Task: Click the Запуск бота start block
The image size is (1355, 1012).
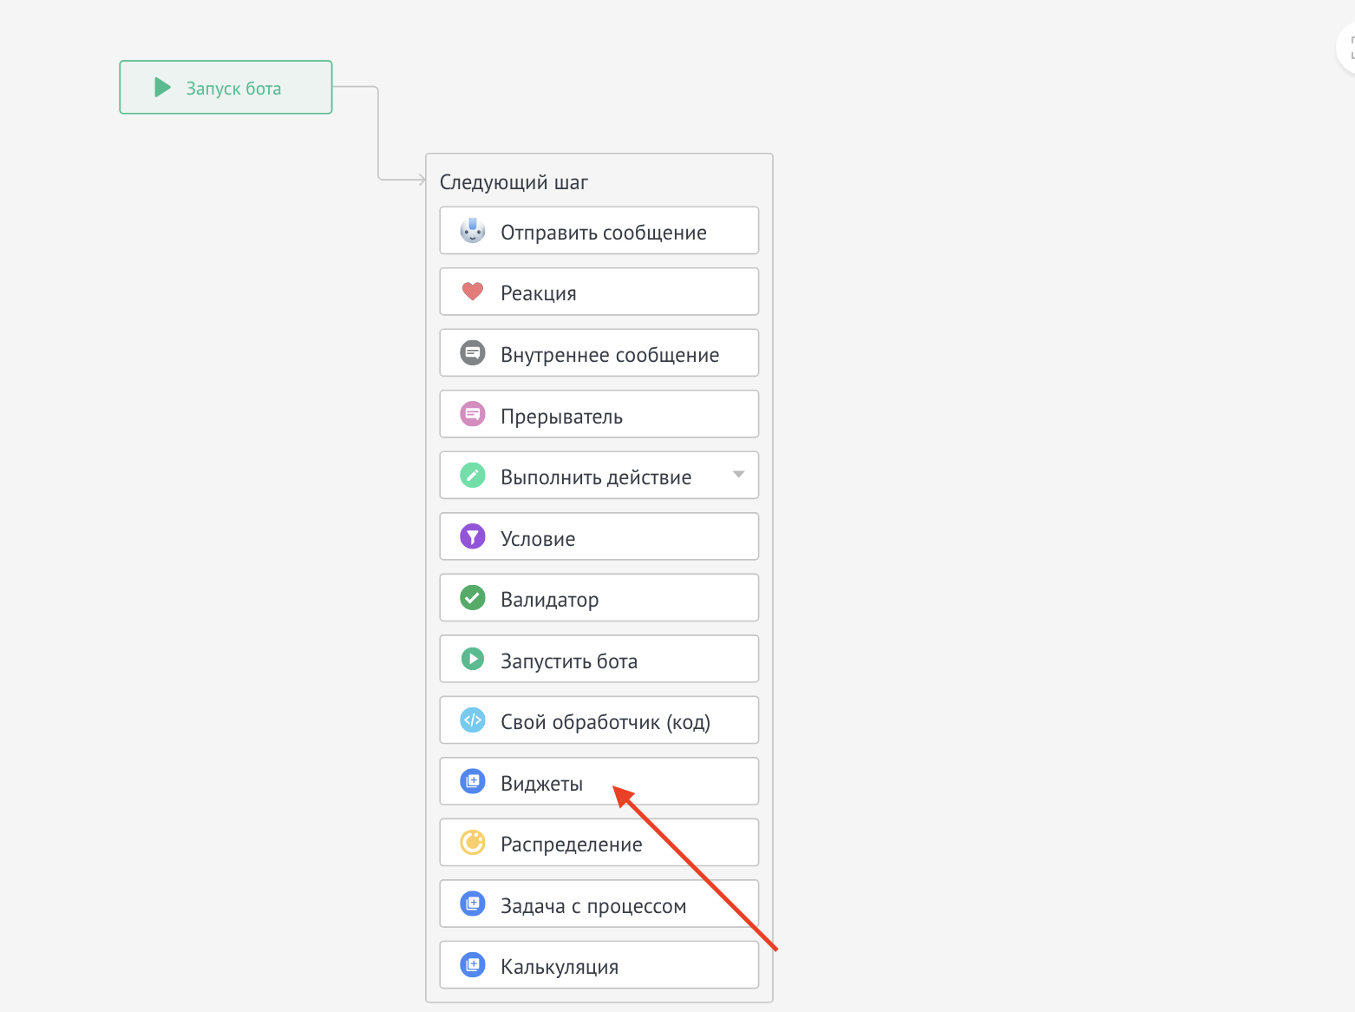Action: [226, 88]
